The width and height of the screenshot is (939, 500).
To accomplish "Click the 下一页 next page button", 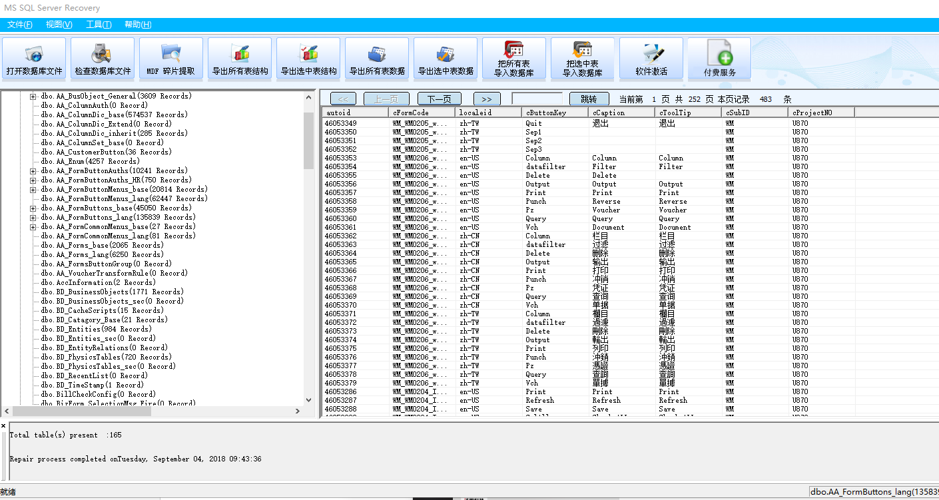I will click(x=440, y=99).
